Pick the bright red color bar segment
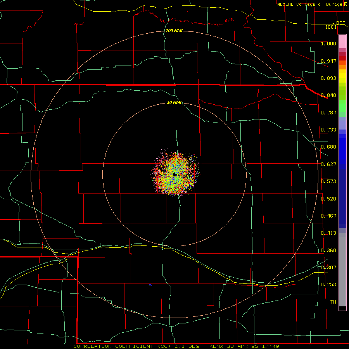Screen dimensions: 349x349 point(342,58)
